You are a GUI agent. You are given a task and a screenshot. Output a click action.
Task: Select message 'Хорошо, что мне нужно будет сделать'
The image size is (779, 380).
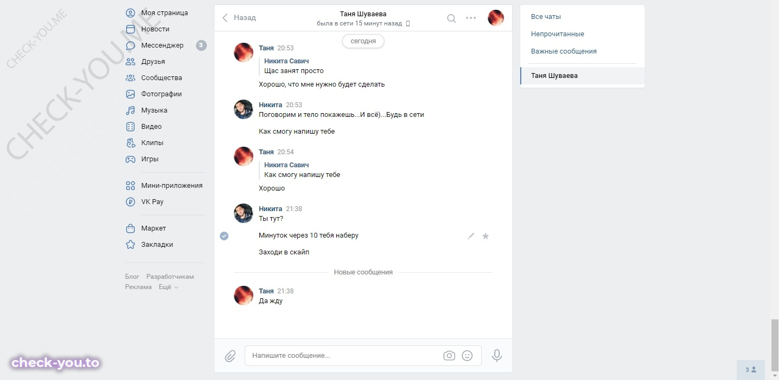(322, 84)
